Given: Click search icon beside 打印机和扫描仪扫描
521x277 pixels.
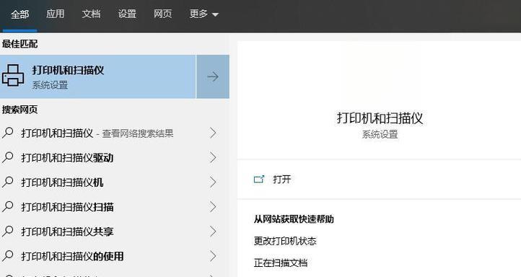Looking at the screenshot, I should [x=8, y=206].
